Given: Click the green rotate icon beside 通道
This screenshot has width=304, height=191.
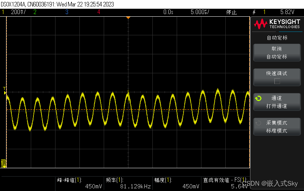Looking at the screenshot, I should click(x=258, y=98).
